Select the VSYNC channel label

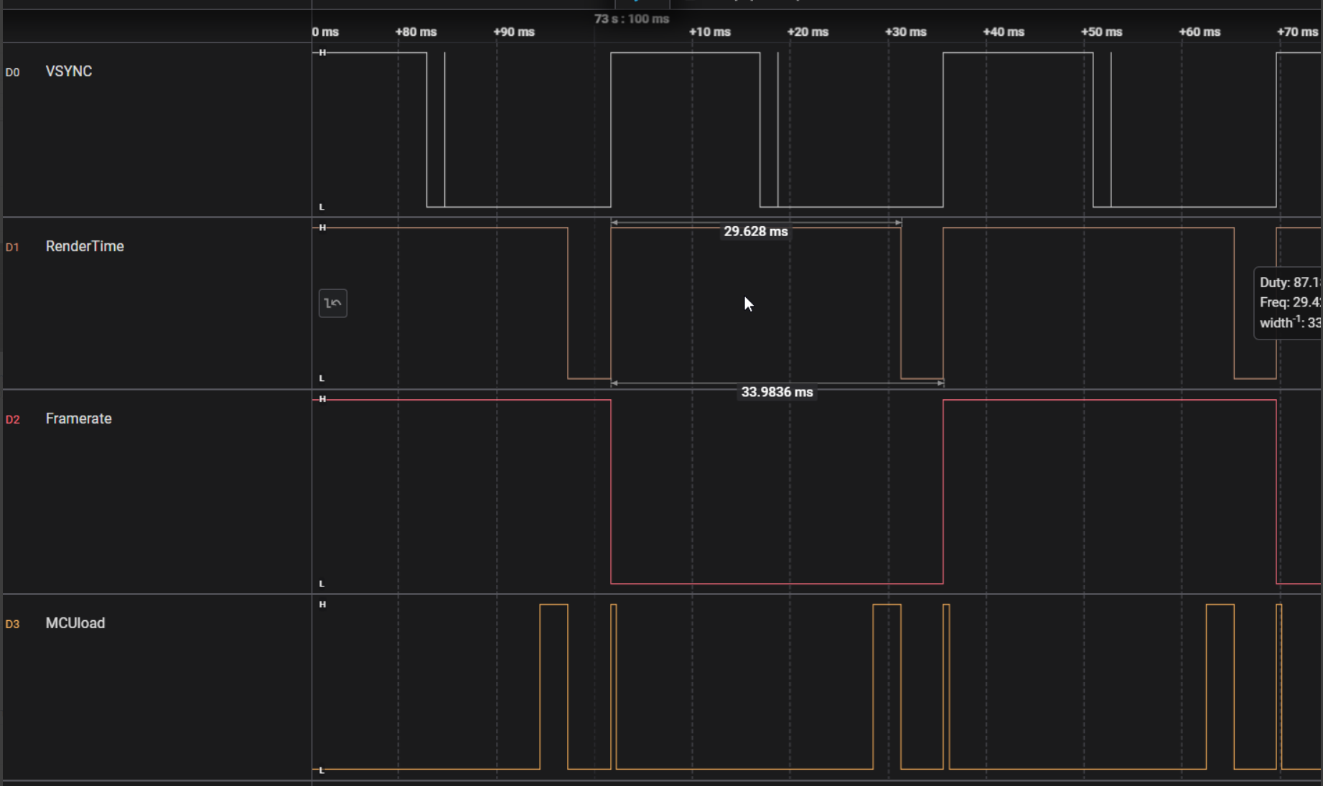click(x=69, y=71)
